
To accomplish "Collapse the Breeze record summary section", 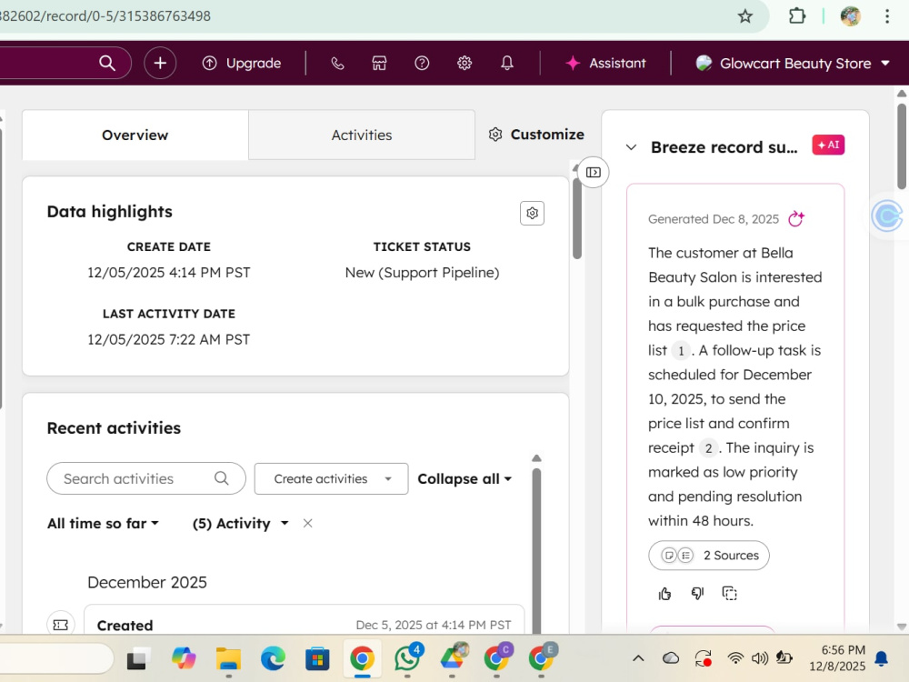I will [632, 147].
